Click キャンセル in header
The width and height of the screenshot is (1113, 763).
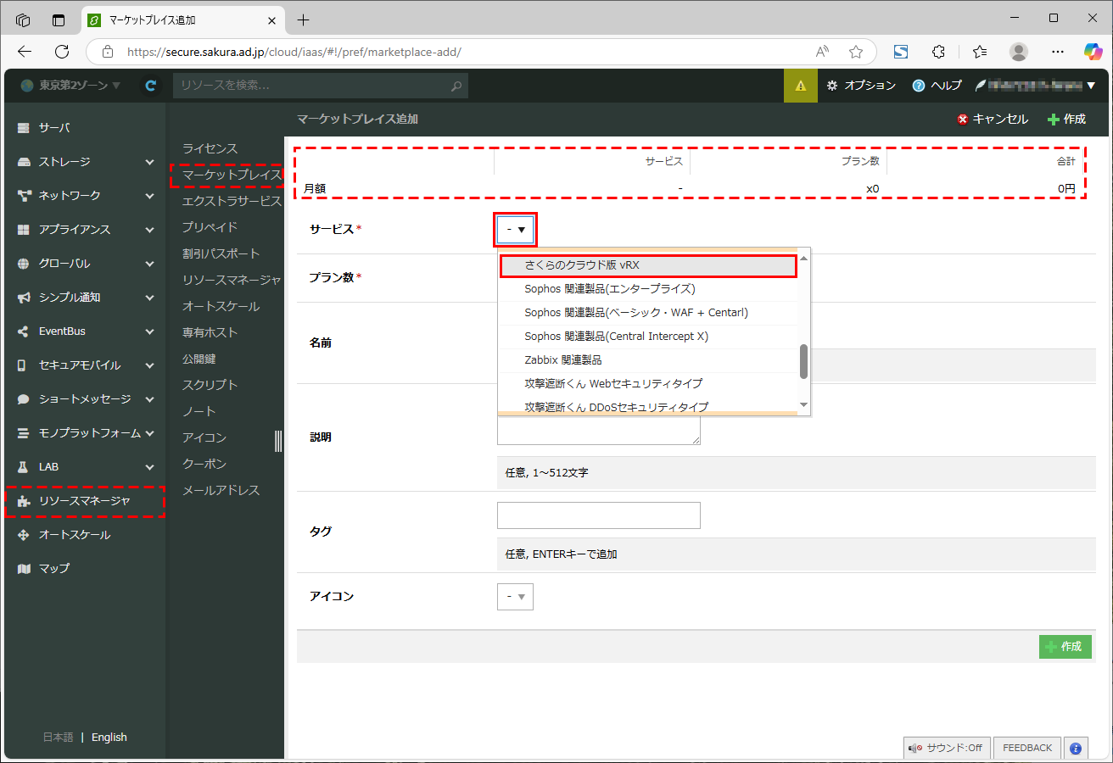(x=993, y=120)
